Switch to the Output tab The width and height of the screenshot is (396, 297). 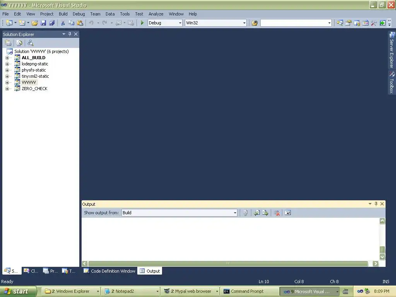[150, 271]
